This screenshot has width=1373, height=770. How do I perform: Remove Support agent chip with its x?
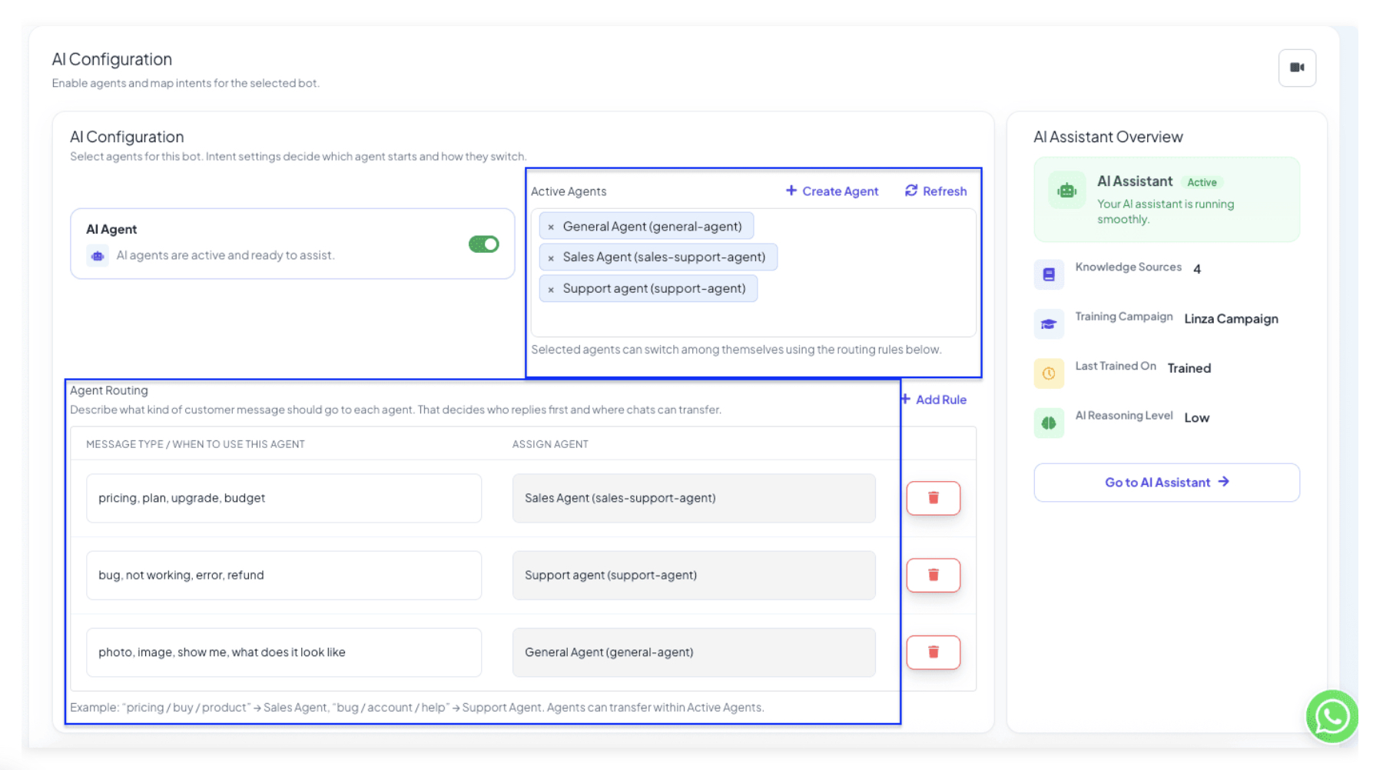tap(551, 289)
